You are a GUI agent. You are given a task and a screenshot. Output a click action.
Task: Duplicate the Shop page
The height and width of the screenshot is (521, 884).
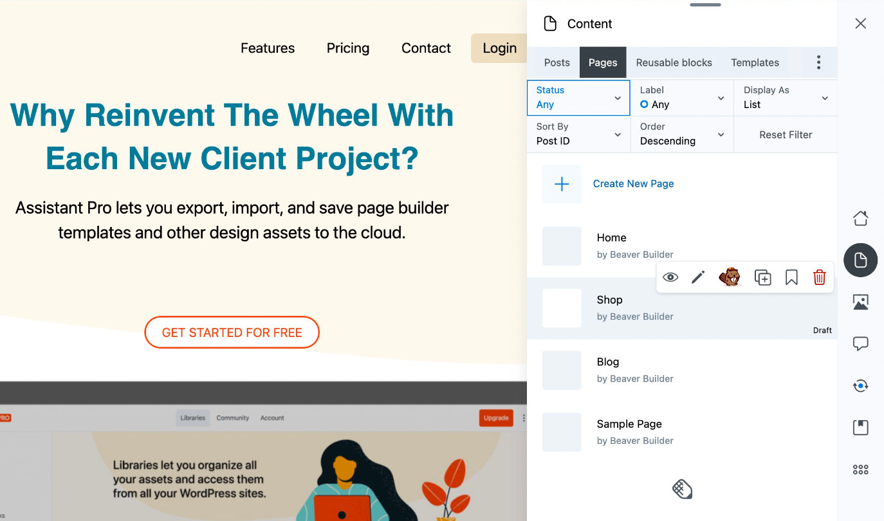tap(762, 277)
